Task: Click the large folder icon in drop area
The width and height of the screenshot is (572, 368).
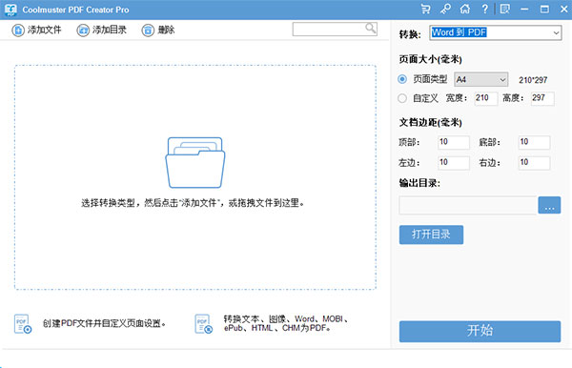Action: click(x=195, y=163)
